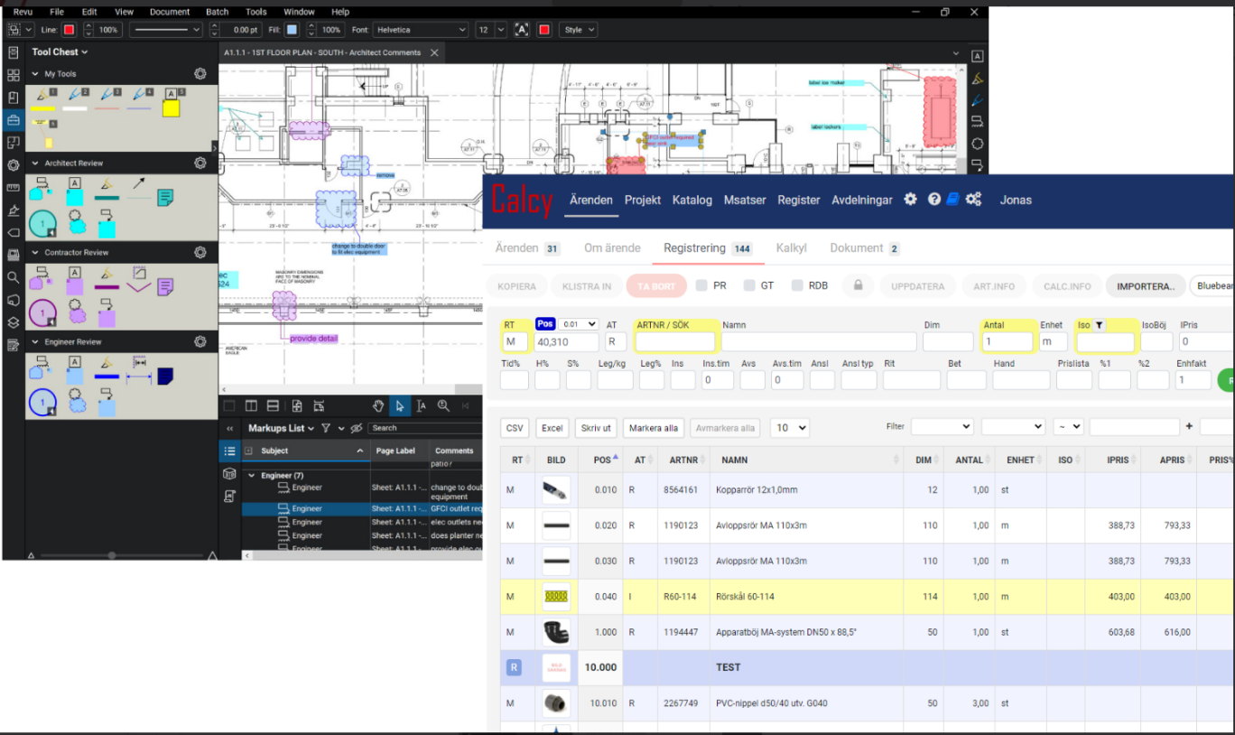This screenshot has height=735, width=1235.
Task: Collapse the Engineer (7) markup group
Action: 252,475
